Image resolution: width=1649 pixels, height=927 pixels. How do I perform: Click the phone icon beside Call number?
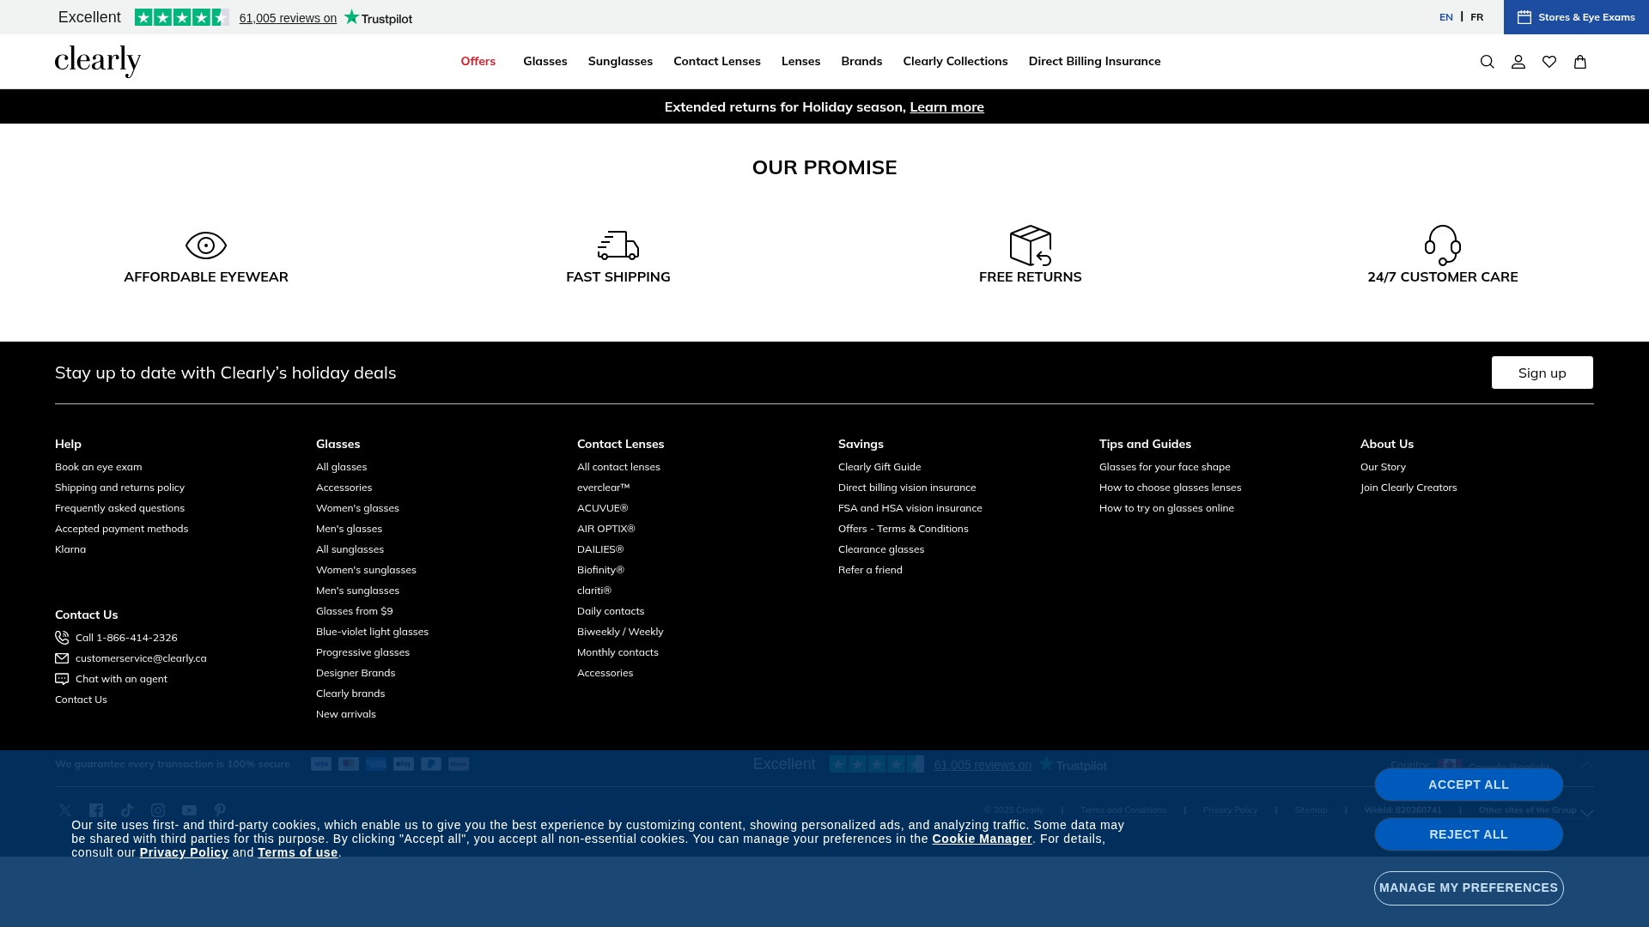[x=62, y=638]
